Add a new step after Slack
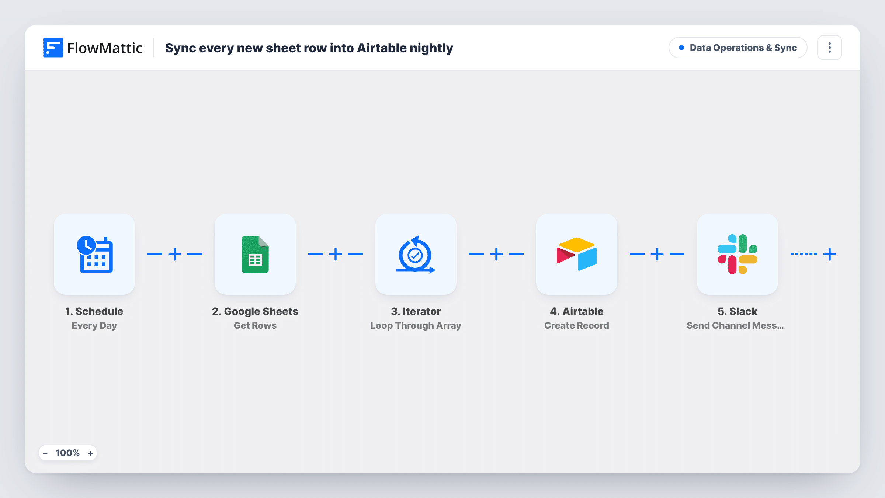Screen dimensions: 885x498 tap(830, 254)
